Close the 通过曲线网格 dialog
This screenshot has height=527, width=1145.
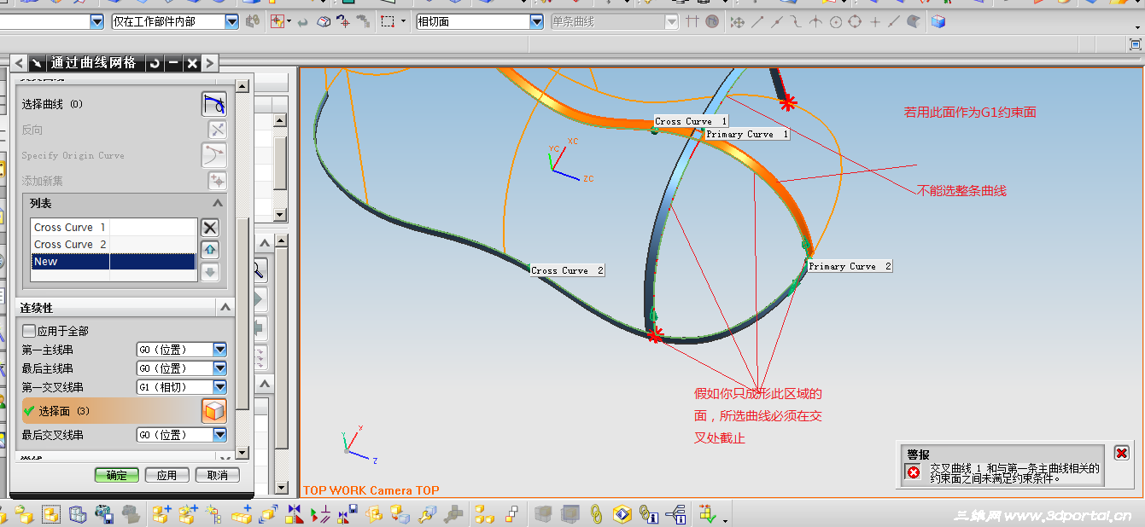coord(192,63)
